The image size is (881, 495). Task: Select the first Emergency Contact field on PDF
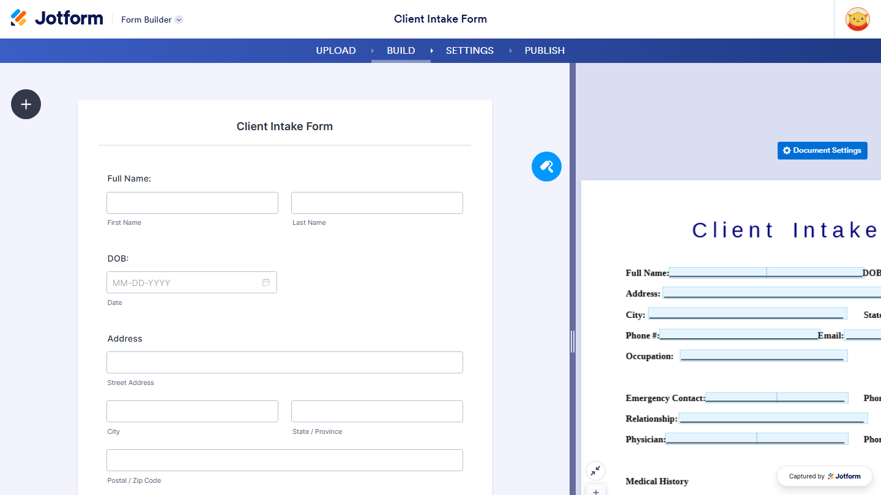[x=742, y=398]
